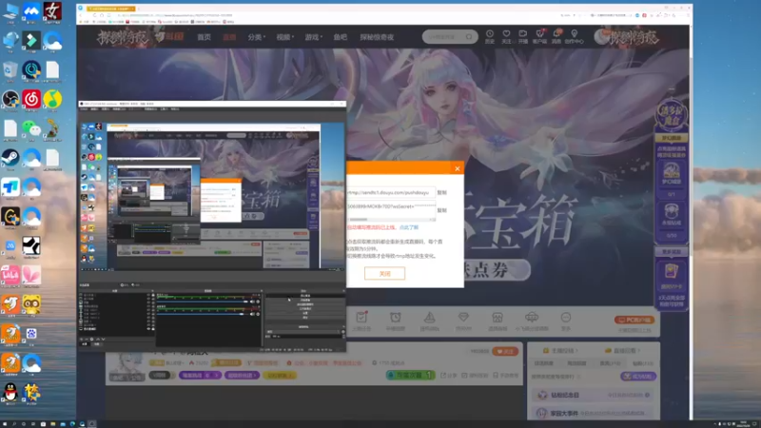
Task: Click the green ticket-count badge
Action: pos(410,375)
